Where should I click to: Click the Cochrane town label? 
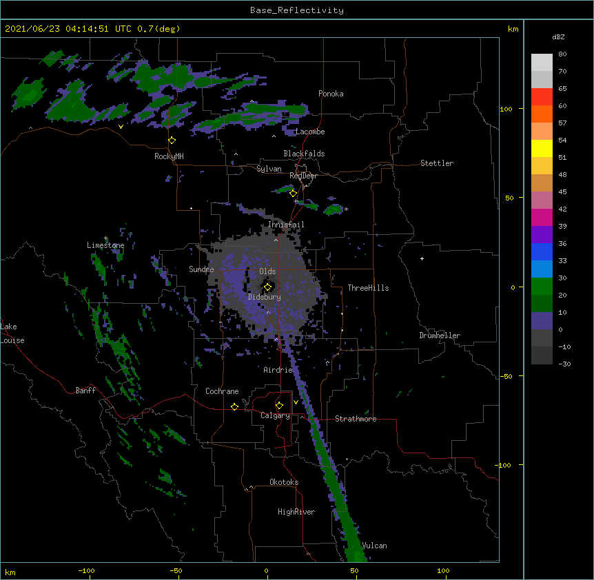(222, 391)
